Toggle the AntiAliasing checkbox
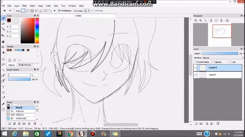The width and height of the screenshot is (245, 137). click(59, 11)
